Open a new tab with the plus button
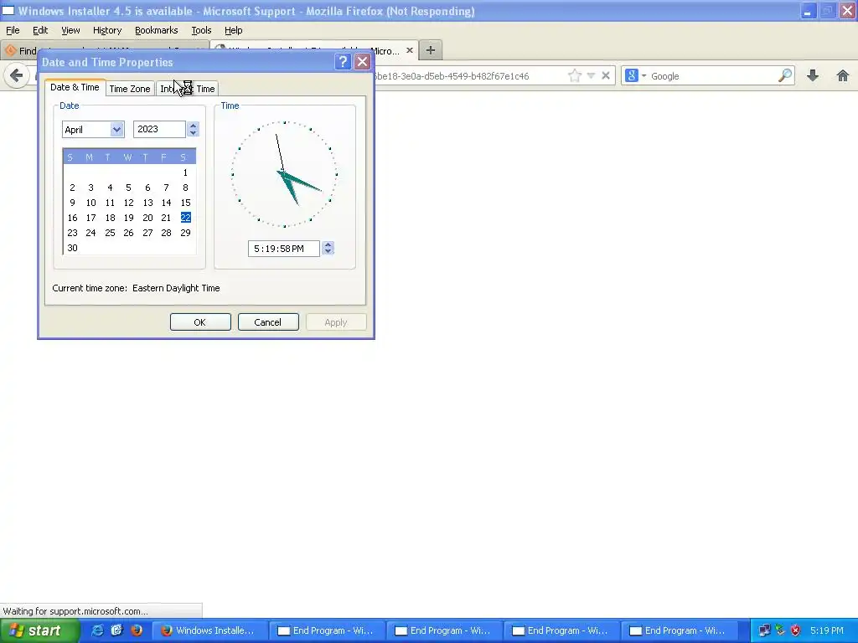The height and width of the screenshot is (643, 858). pyautogui.click(x=431, y=50)
